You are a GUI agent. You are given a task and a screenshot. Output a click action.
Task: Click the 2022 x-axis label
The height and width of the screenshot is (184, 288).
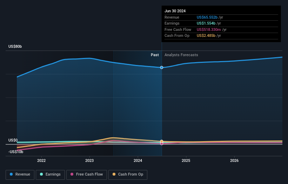pyautogui.click(x=41, y=160)
